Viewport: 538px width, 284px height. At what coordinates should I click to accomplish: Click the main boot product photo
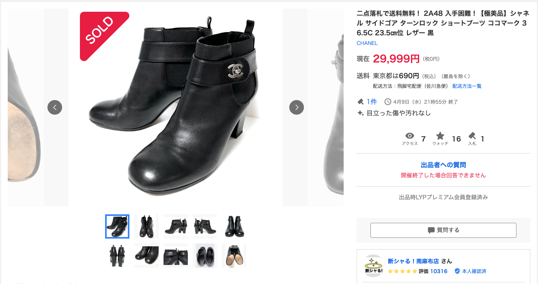[x=176, y=107]
